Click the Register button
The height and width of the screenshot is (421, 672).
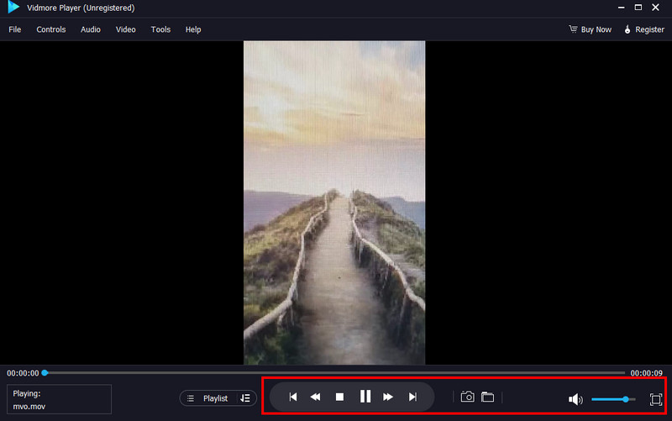(x=649, y=29)
